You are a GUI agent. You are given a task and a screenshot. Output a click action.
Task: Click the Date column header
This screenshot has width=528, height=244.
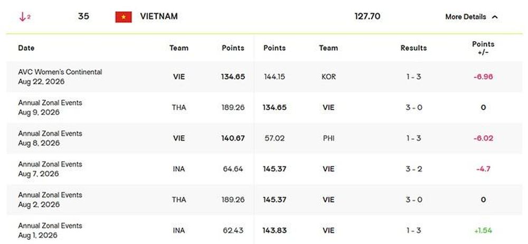click(x=26, y=48)
